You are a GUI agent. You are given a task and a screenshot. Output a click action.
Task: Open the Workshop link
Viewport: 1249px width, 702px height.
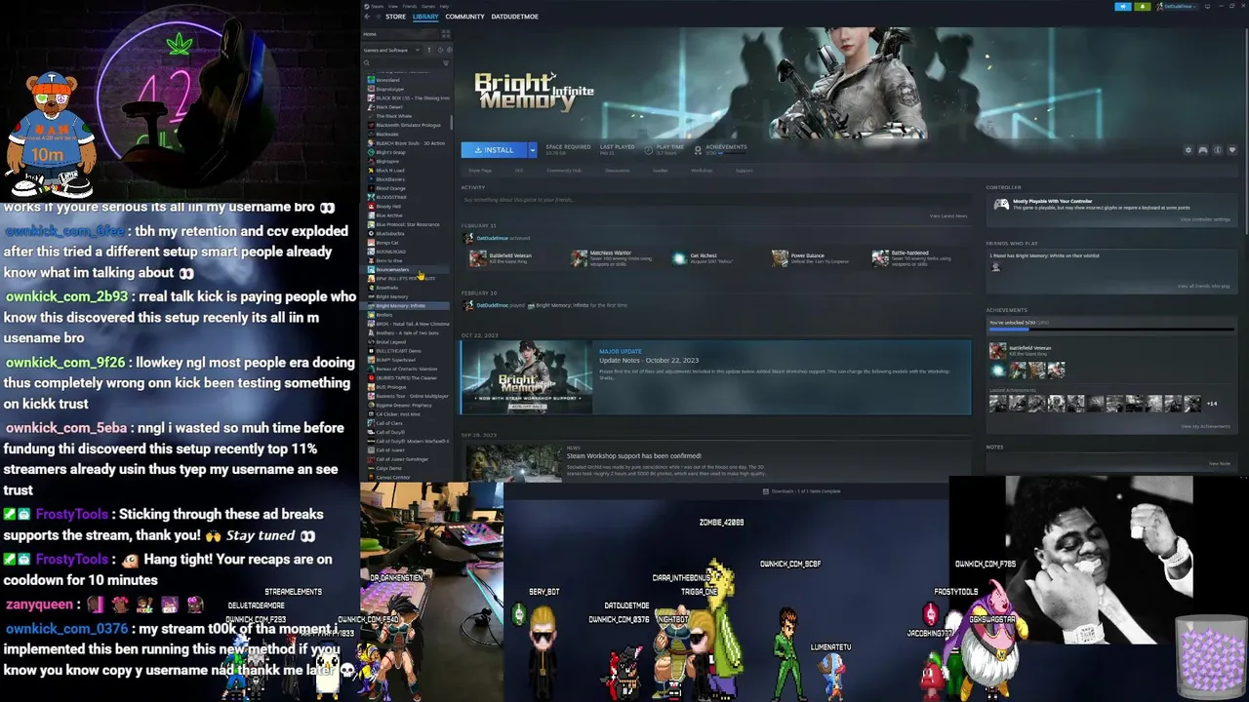coord(702,171)
